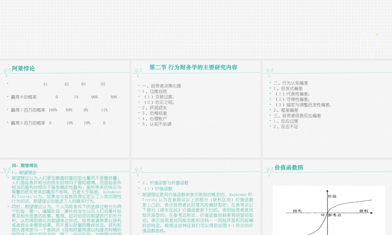Click the 参考点 label inside the chart
The width and height of the screenshot is (392, 235).
tap(334, 215)
